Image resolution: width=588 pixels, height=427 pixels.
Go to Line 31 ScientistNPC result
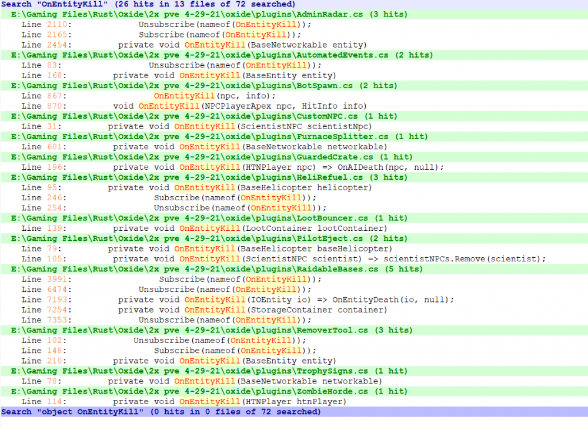coord(240,126)
